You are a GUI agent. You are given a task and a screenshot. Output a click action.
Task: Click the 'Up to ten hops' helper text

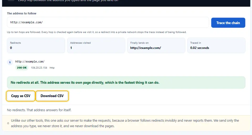pyautogui.click(x=97, y=32)
